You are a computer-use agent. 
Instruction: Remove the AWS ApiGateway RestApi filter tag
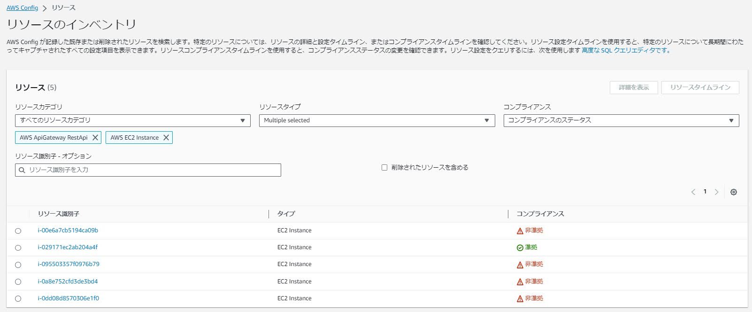tap(95, 138)
